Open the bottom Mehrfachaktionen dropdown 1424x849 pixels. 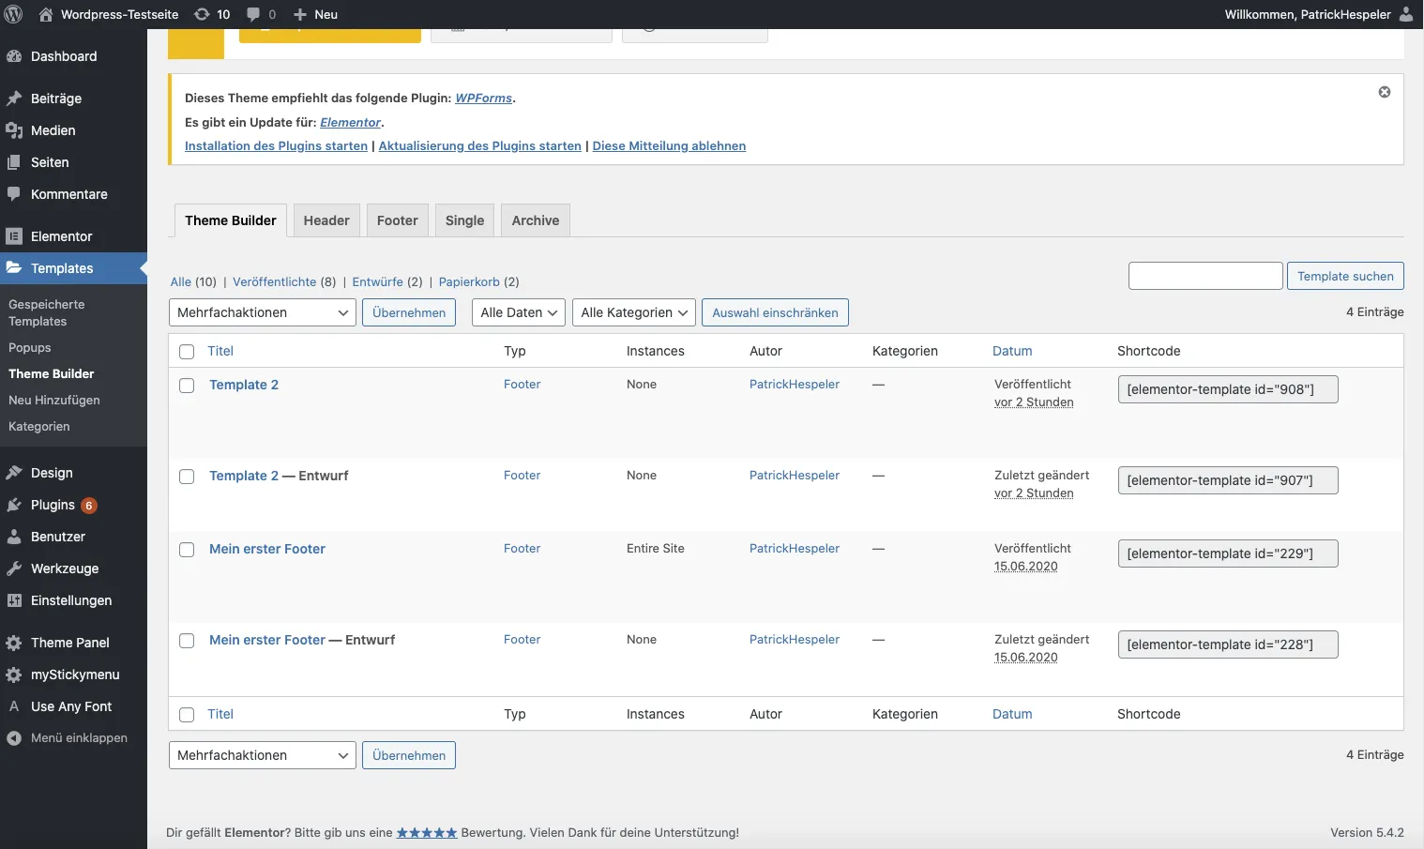click(263, 755)
